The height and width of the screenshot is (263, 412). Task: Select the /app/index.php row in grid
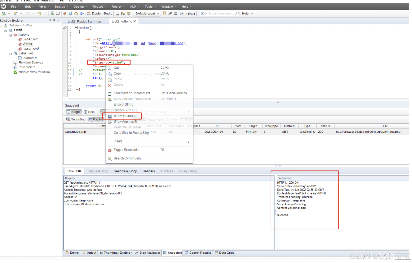click(x=236, y=132)
